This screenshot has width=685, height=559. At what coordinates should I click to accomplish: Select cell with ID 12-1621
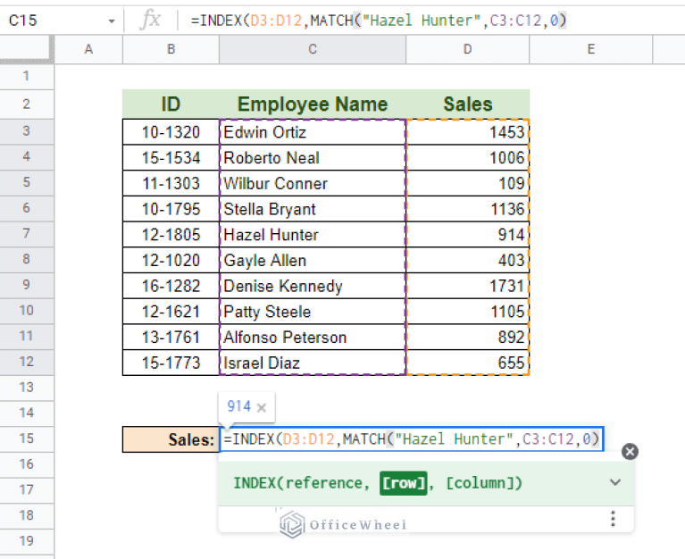171,312
